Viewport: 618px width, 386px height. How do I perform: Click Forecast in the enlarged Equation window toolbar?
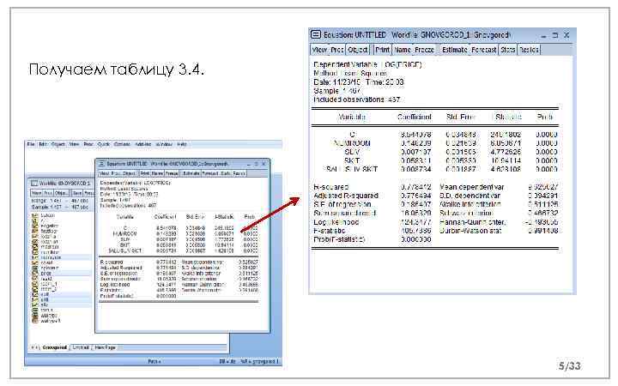pos(483,50)
